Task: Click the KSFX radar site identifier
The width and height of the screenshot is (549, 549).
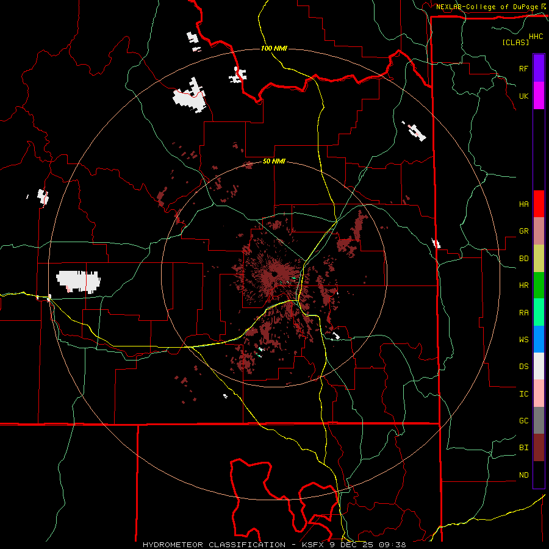Action: coord(314,545)
